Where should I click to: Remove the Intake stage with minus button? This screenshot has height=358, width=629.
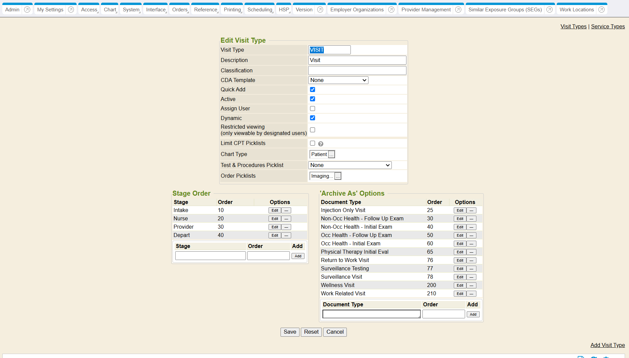click(286, 211)
